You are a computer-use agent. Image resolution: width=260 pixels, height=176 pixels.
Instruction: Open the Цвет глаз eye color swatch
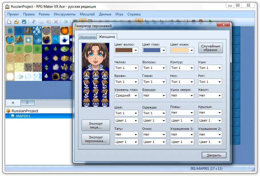154,50
